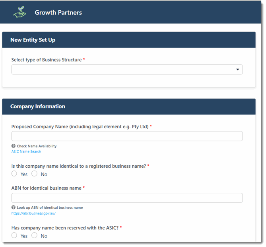This screenshot has height=247, width=266.
Task: Select No for name reserved with ASIC
Action: 35,235
